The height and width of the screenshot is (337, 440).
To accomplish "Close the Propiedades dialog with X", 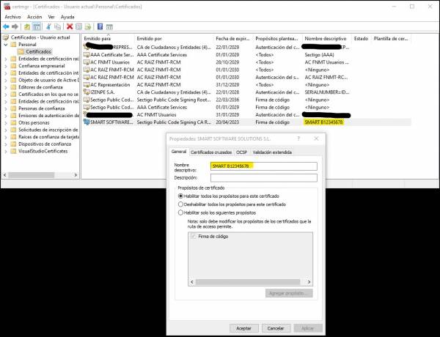I will tap(316, 138).
